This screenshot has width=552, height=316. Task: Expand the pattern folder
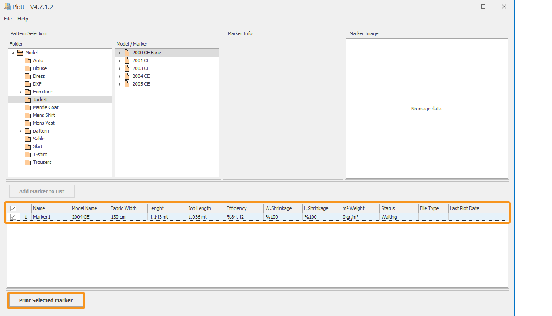[x=20, y=131]
